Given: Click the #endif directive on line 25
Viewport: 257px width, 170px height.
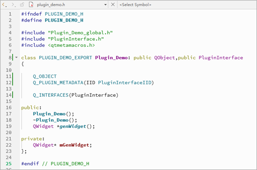Looking at the screenshot, I should pos(30,164).
